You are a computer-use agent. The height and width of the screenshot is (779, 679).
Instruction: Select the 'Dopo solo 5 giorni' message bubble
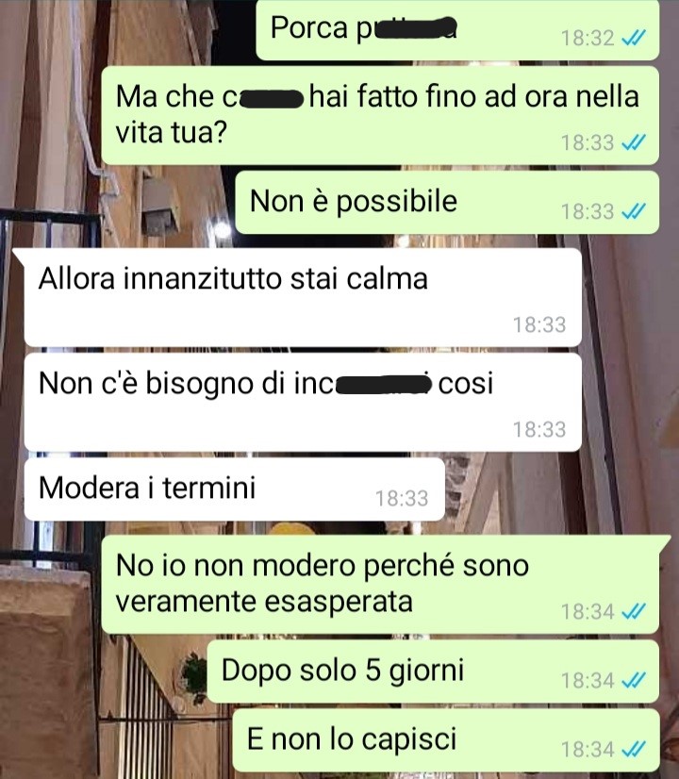pos(433,671)
